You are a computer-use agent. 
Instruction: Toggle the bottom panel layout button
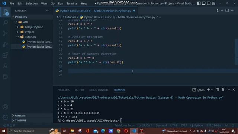pyautogui.click(x=204, y=3)
